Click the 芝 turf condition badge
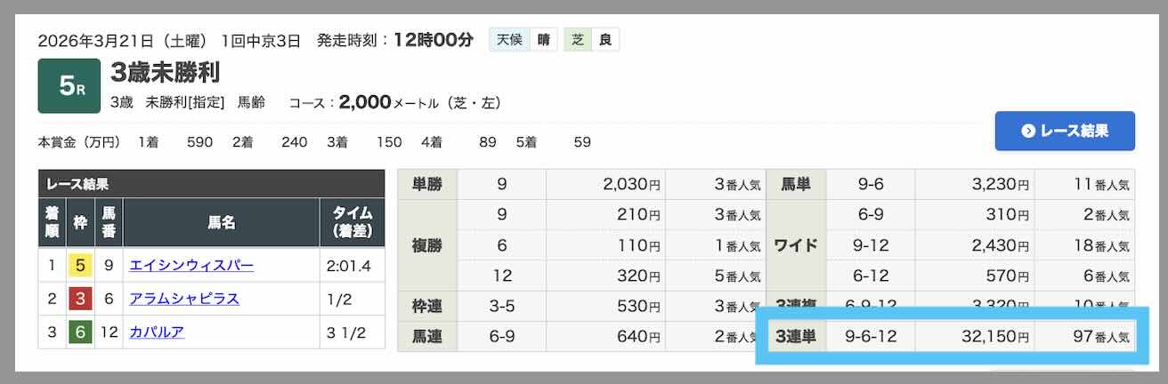 pyautogui.click(x=578, y=40)
